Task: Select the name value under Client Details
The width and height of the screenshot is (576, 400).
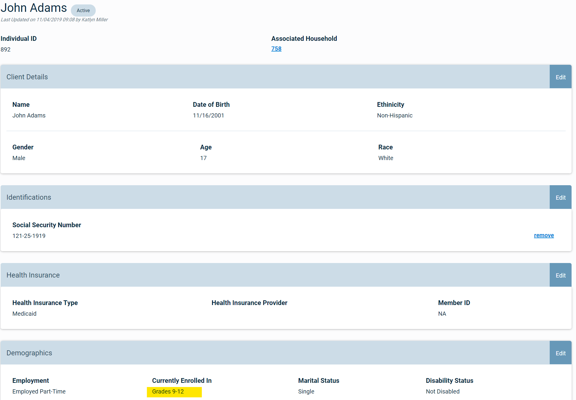Action: (29, 115)
